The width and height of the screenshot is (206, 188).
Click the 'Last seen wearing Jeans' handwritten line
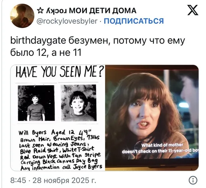(x=54, y=144)
